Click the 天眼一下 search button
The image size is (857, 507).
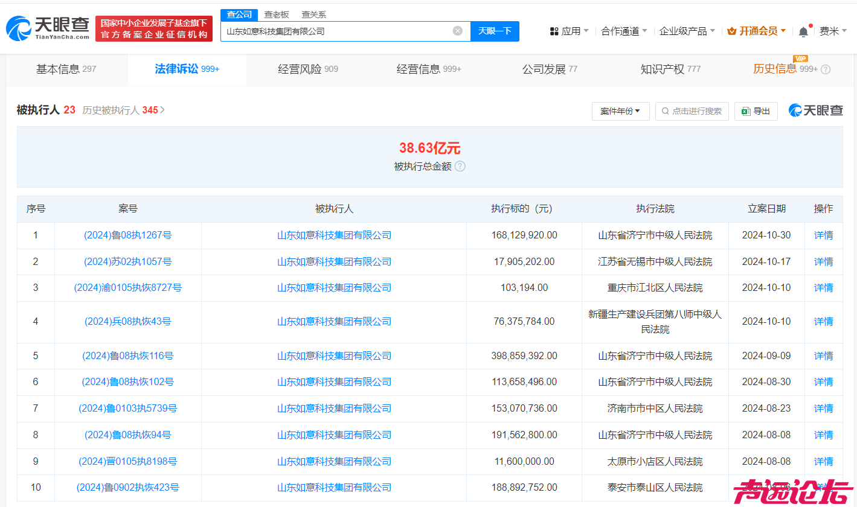click(495, 31)
